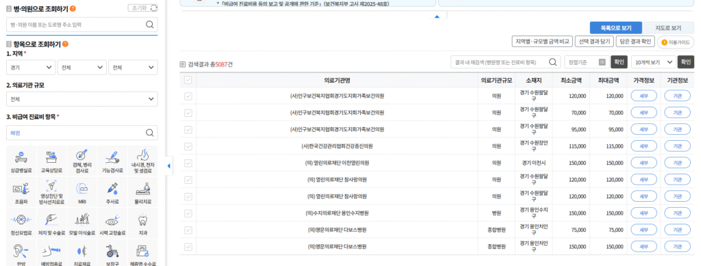Pick the 정신요법료 category icon
This screenshot has height=266, width=701.
(x=21, y=223)
